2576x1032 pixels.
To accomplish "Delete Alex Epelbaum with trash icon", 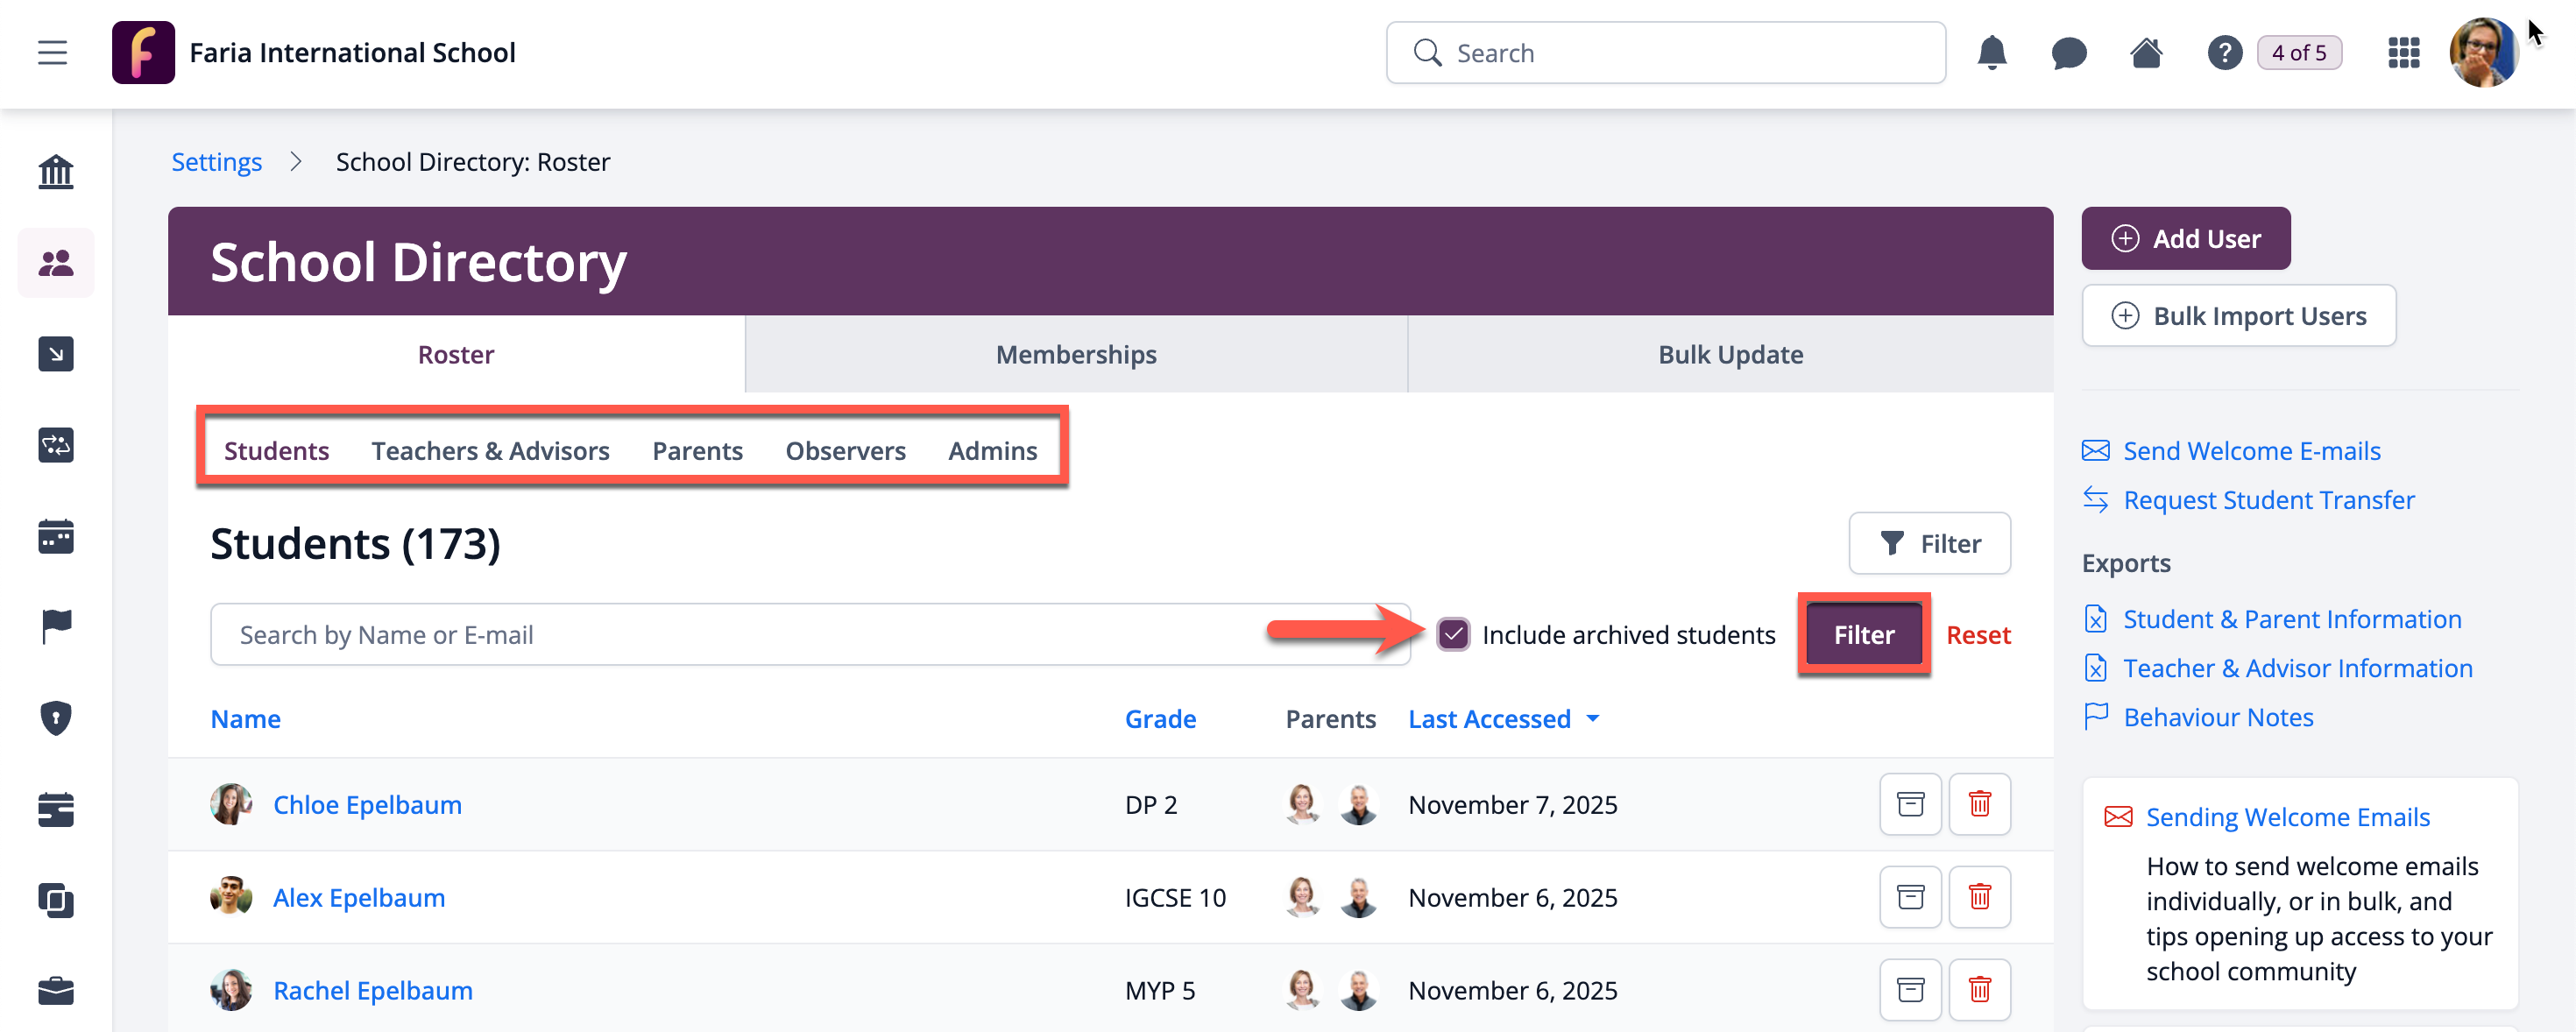I will pos(1979,897).
